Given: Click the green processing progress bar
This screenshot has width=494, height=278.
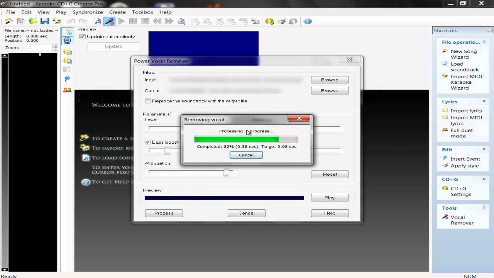Looking at the screenshot, I should tap(246, 139).
